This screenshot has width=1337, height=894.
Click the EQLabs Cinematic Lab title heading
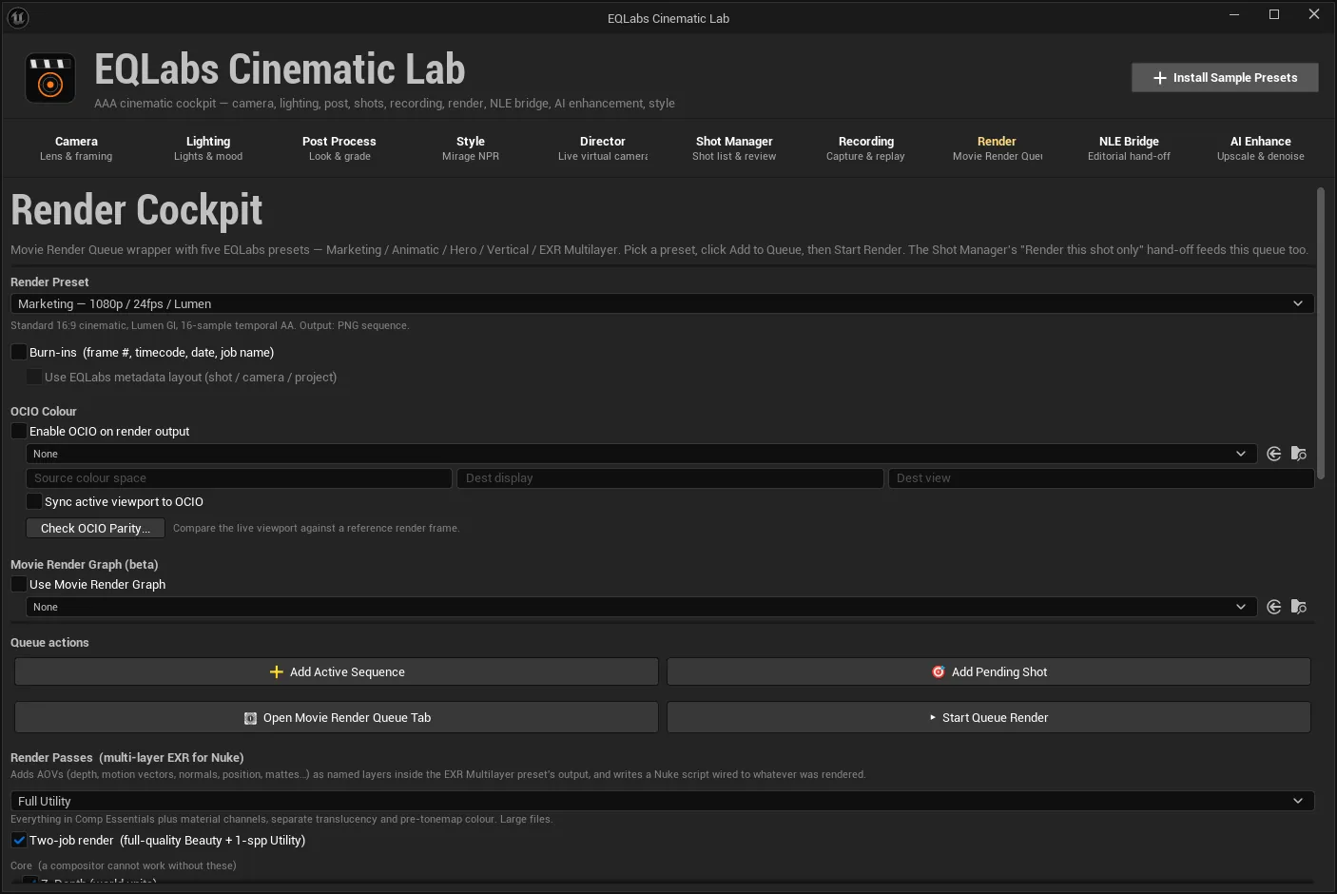coord(280,69)
